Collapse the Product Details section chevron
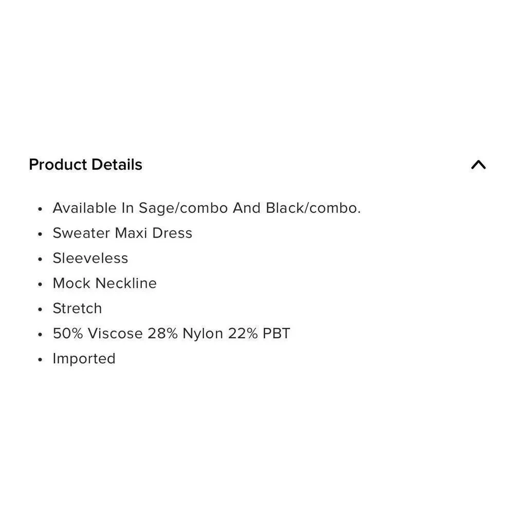 coord(478,164)
